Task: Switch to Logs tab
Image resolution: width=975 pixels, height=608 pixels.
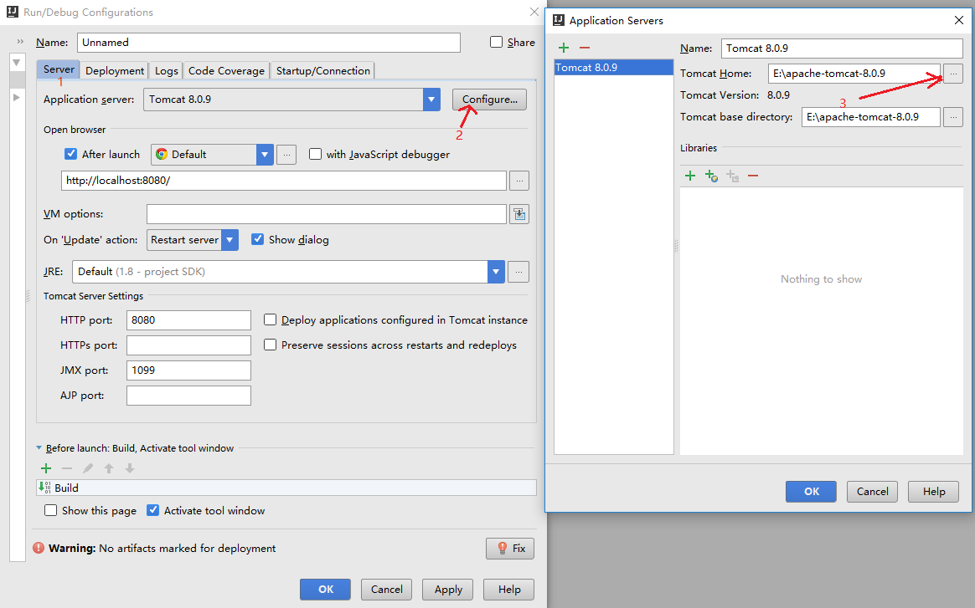Action: 167,71
